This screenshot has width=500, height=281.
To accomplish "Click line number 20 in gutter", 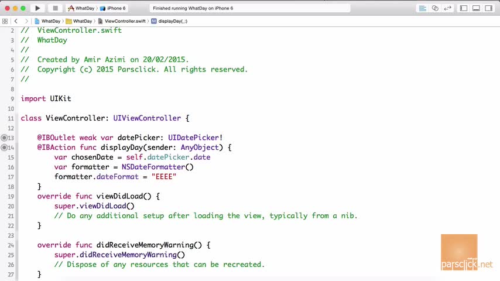I will 11,207.
